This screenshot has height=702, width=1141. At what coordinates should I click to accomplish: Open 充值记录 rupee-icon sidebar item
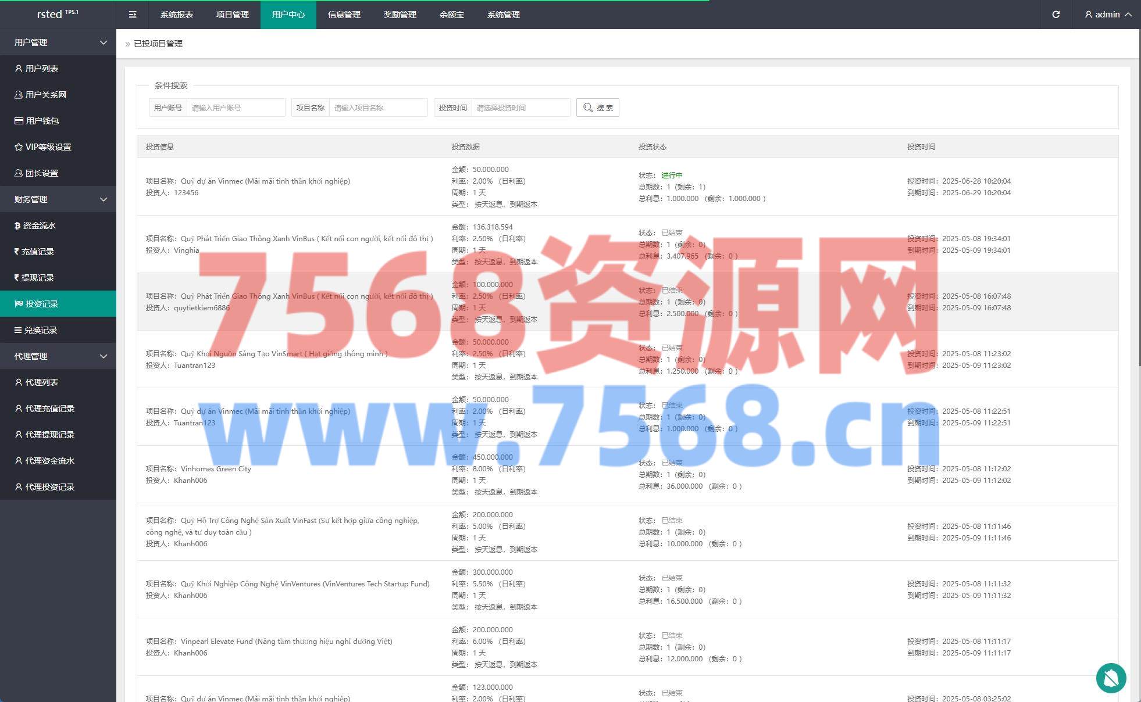click(x=37, y=252)
